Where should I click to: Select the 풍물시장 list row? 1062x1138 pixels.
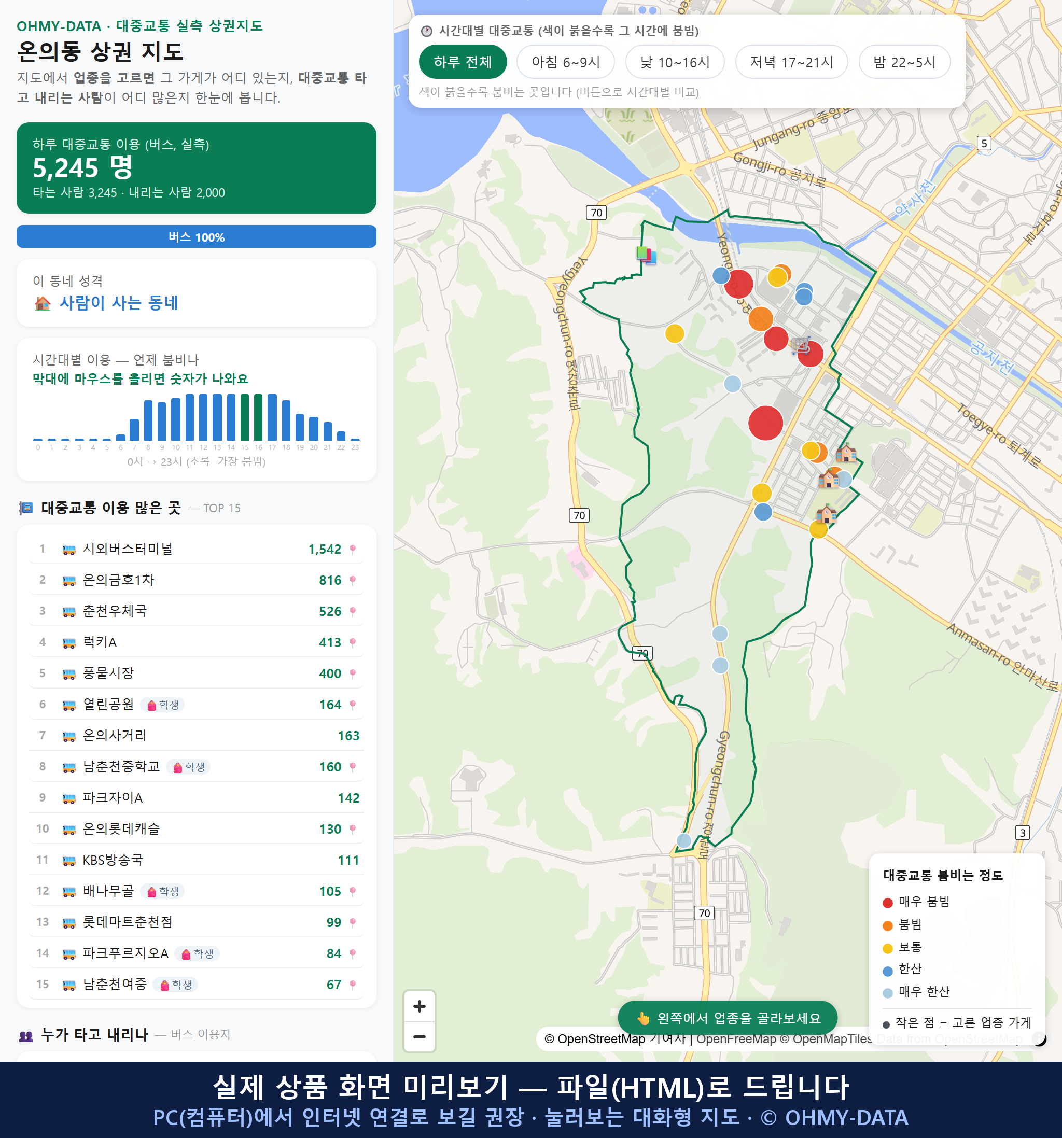point(197,673)
